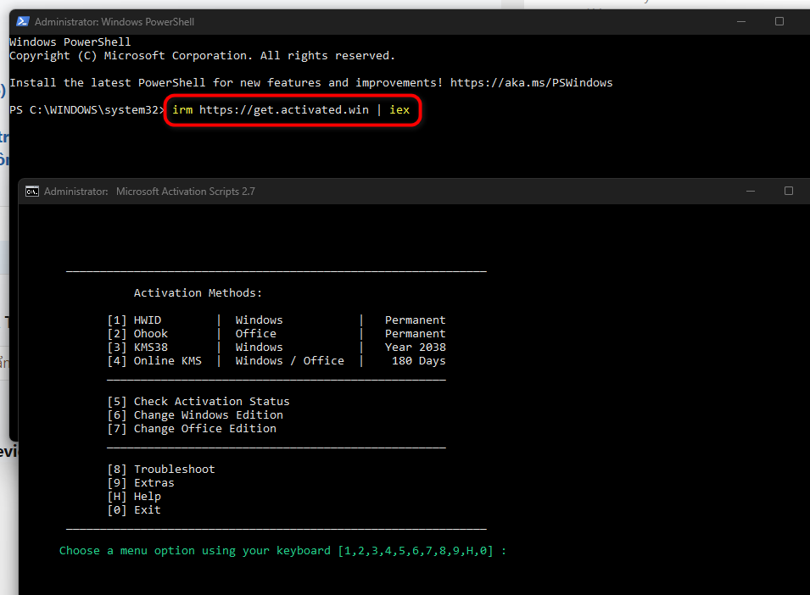The image size is (810, 595).
Task: Click the '180 Days' validity text
Action: pyautogui.click(x=418, y=361)
